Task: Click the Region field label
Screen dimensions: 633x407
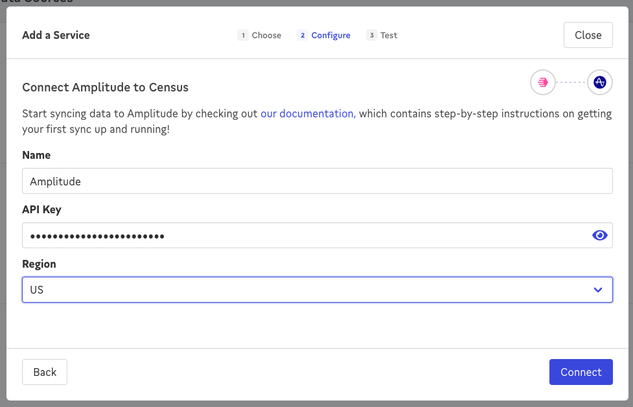Action: pos(39,264)
